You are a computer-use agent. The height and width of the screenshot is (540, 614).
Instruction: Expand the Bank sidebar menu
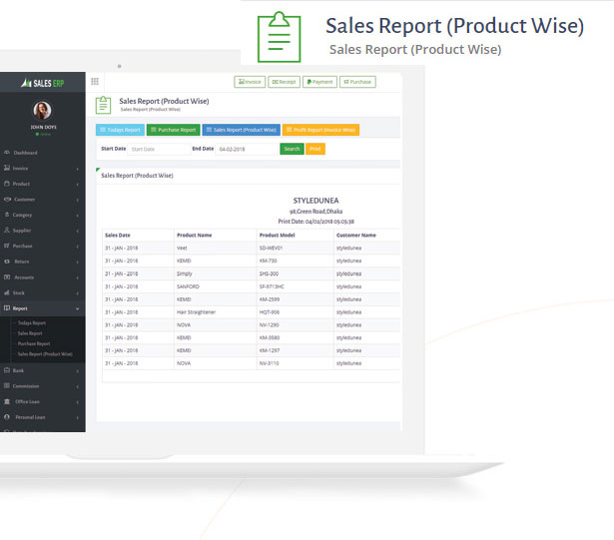pyautogui.click(x=19, y=370)
